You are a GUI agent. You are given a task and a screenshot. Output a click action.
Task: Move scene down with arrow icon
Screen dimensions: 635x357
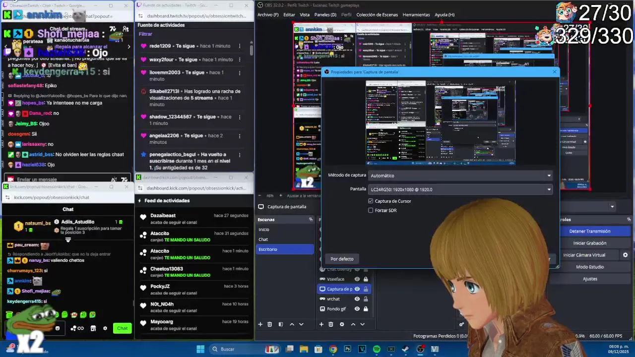pos(301,324)
